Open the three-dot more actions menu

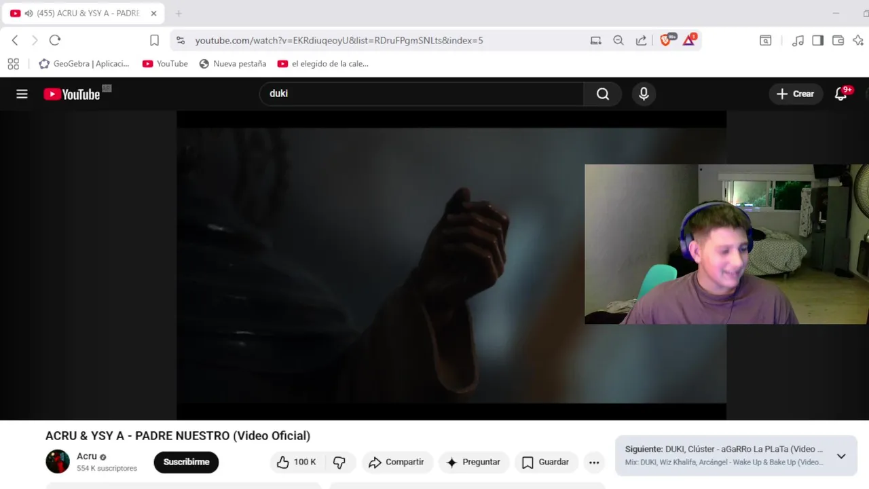594,463
